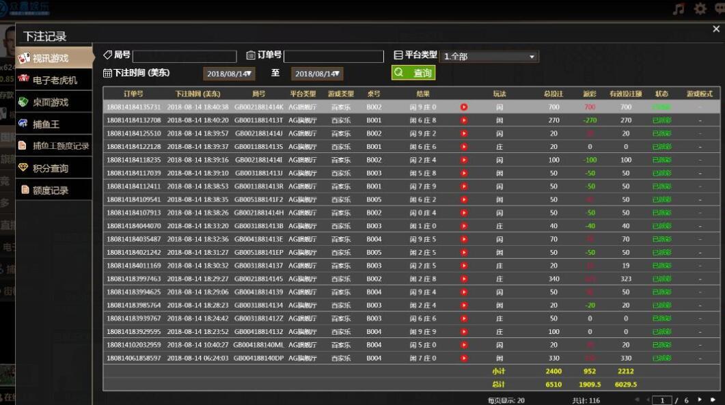Play video replay for order 180814184122128

[464, 147]
